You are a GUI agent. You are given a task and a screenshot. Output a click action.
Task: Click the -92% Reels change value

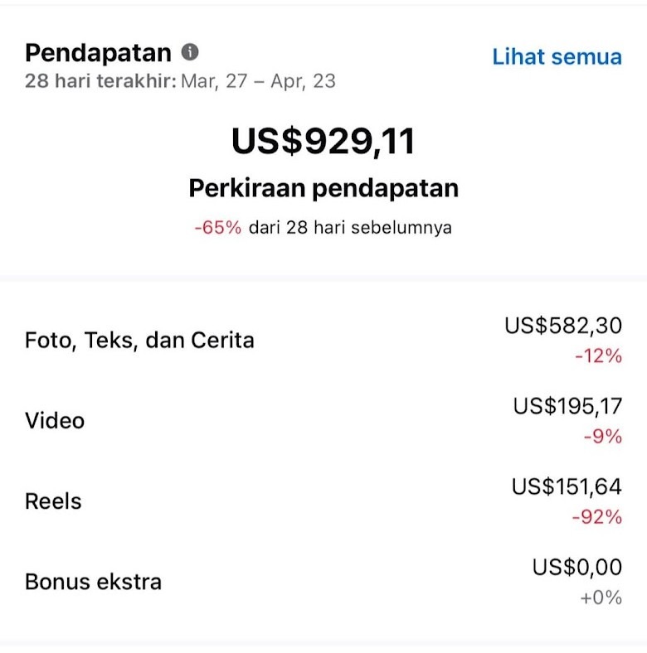tap(597, 517)
